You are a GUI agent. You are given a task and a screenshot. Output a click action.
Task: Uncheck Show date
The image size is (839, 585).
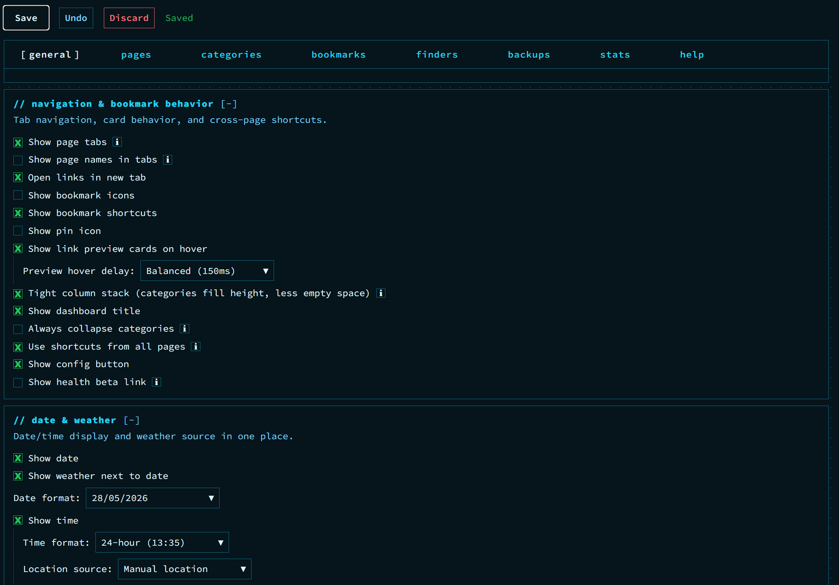coord(18,458)
